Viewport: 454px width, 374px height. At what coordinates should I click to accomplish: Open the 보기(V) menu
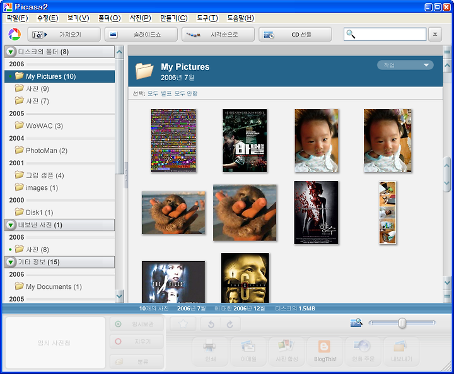[78, 18]
